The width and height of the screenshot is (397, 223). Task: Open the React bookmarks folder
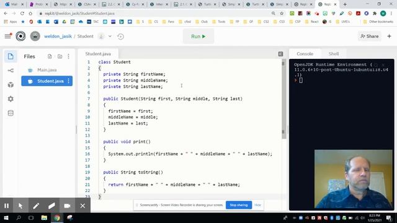pos(311,22)
